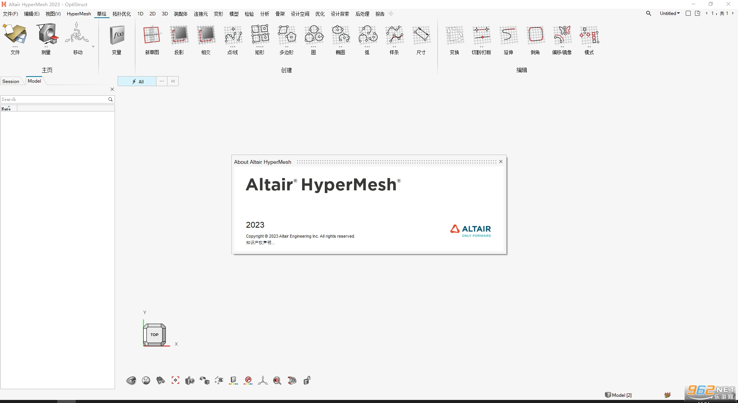Click the open padlock icon
The height and width of the screenshot is (403, 738).
(307, 380)
